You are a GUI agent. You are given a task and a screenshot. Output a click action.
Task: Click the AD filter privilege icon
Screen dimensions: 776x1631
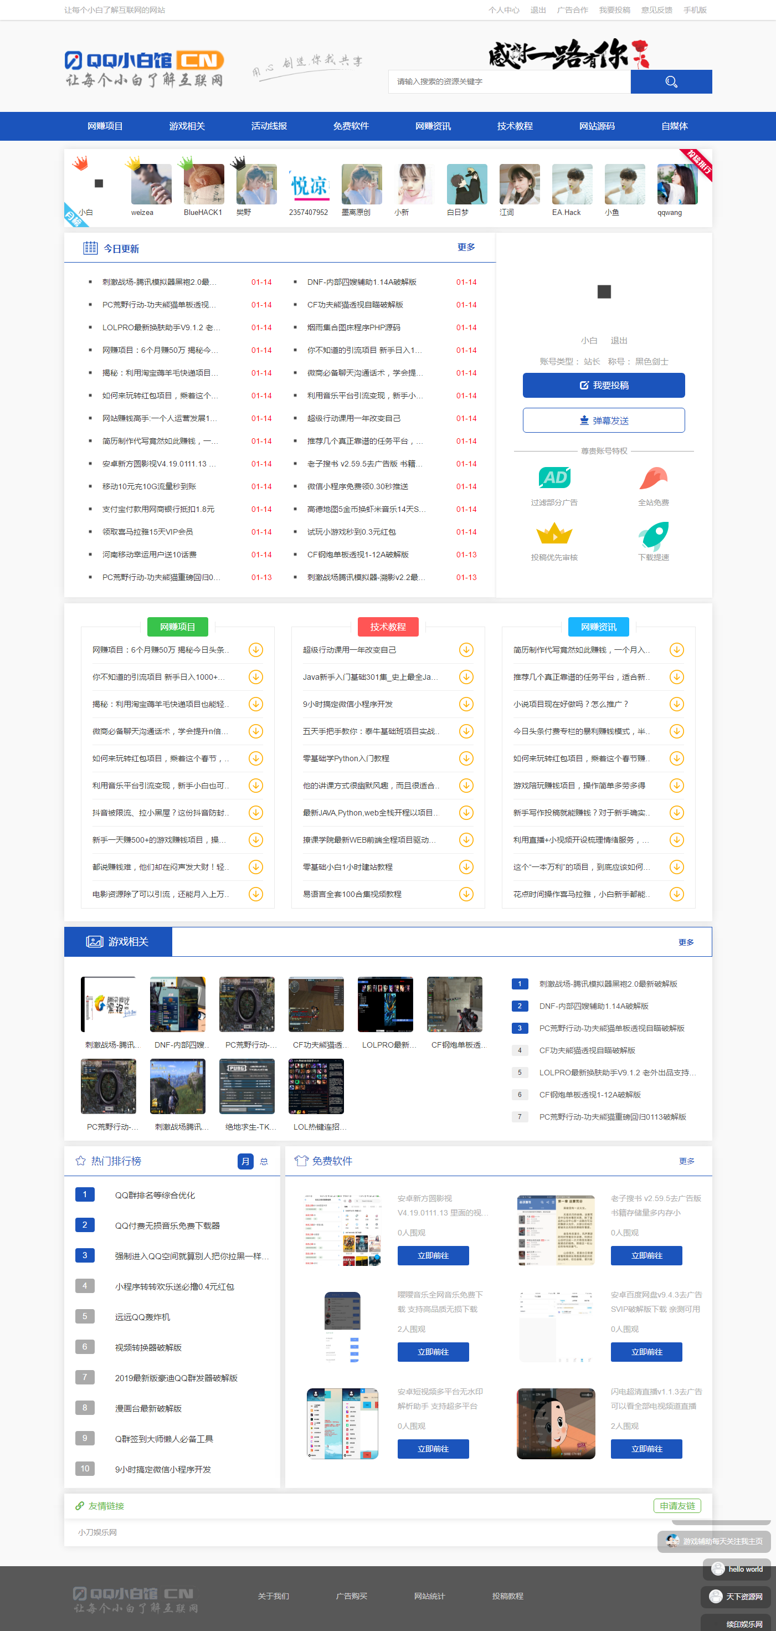pos(554,478)
